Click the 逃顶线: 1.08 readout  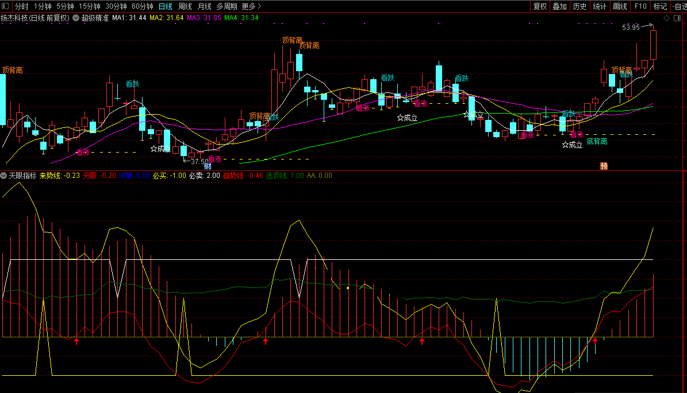click(x=285, y=176)
